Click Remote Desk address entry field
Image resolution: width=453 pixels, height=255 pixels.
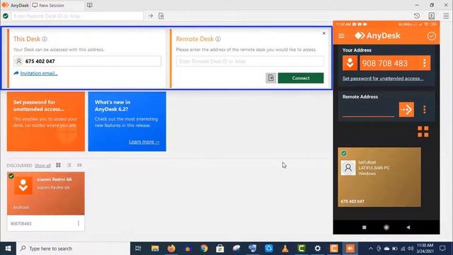click(250, 61)
